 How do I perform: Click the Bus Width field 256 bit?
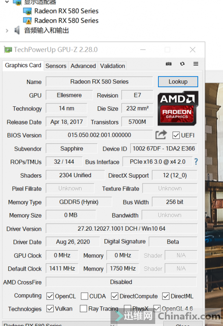(x=175, y=202)
